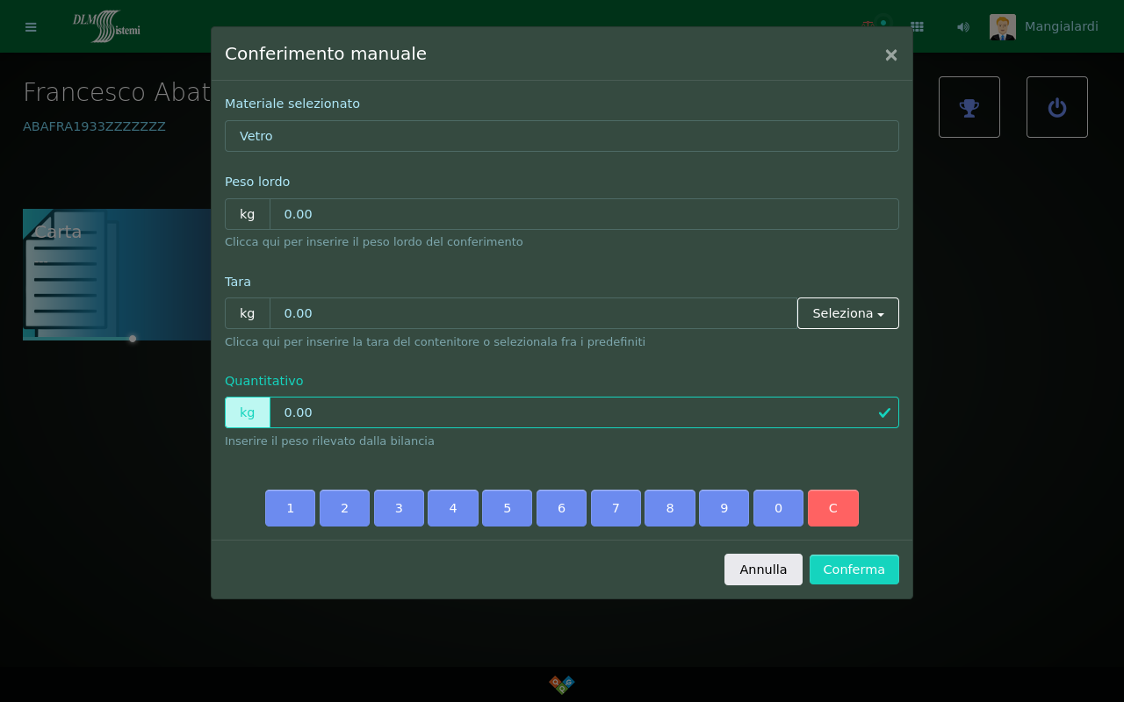The width and height of the screenshot is (1124, 702).
Task: Open the Mangialardi user menu
Action: pos(1061,26)
